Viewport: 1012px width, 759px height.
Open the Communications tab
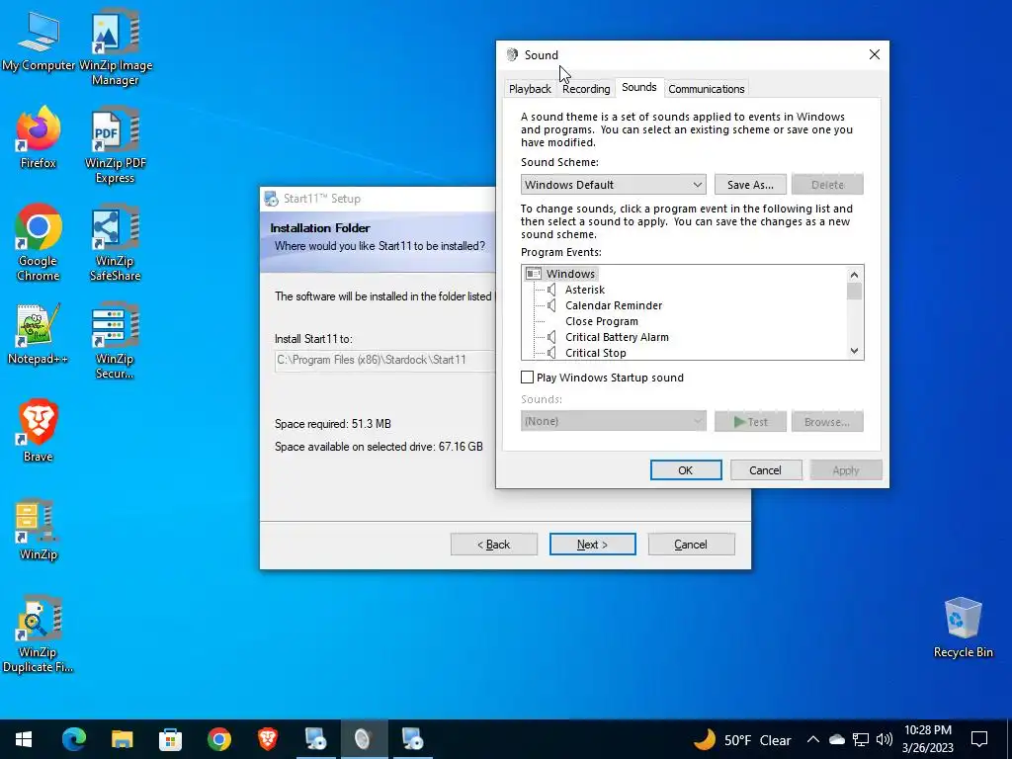[706, 89]
